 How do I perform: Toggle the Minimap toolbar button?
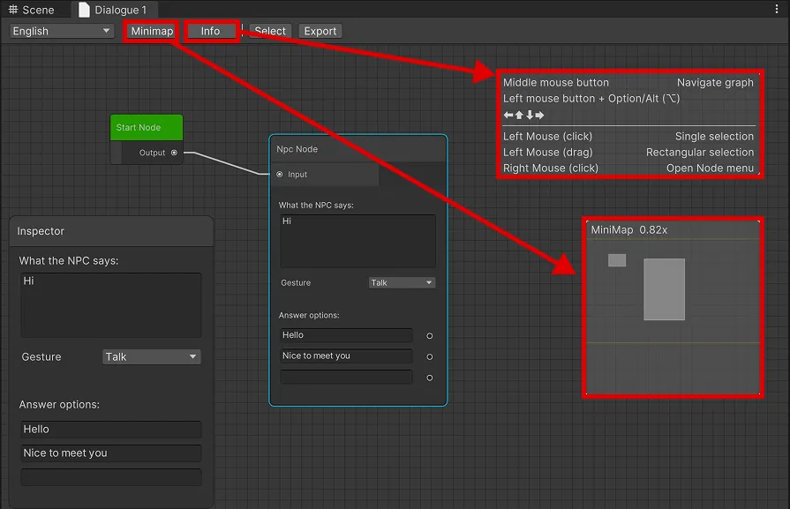click(x=152, y=31)
